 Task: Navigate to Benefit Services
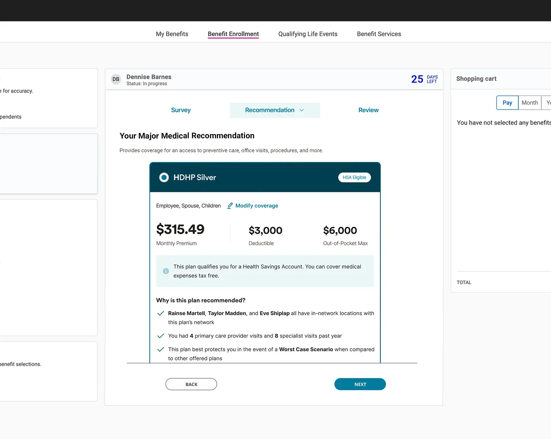379,34
